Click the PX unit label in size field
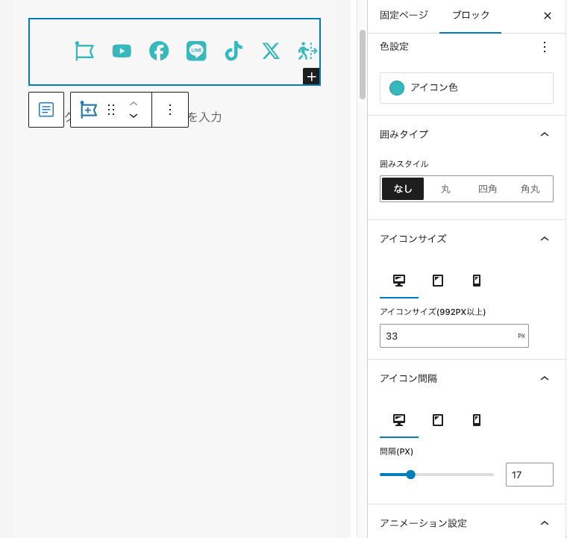The height and width of the screenshot is (538, 567). (521, 336)
